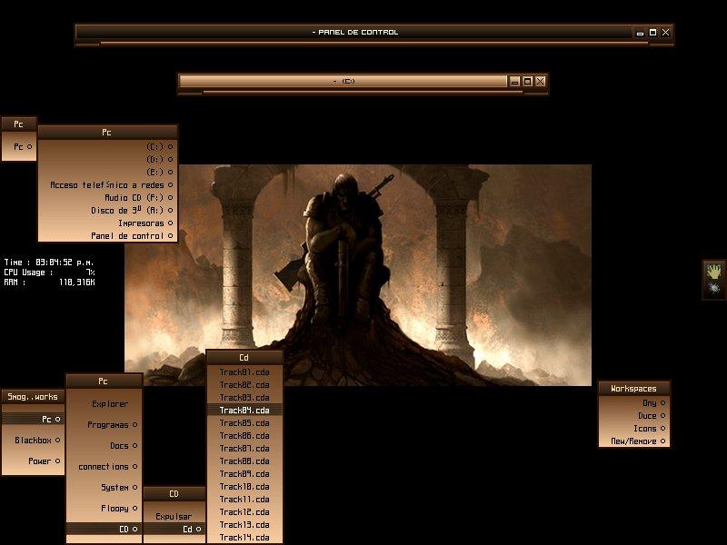Click the RAM 110,316K readout
This screenshot has height=545, width=727.
coord(49,282)
